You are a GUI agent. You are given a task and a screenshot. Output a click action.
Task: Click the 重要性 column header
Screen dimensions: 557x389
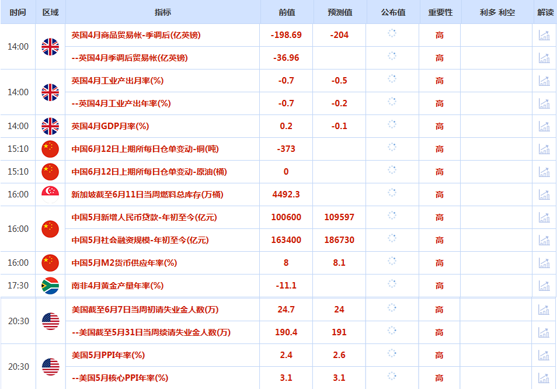tap(440, 12)
